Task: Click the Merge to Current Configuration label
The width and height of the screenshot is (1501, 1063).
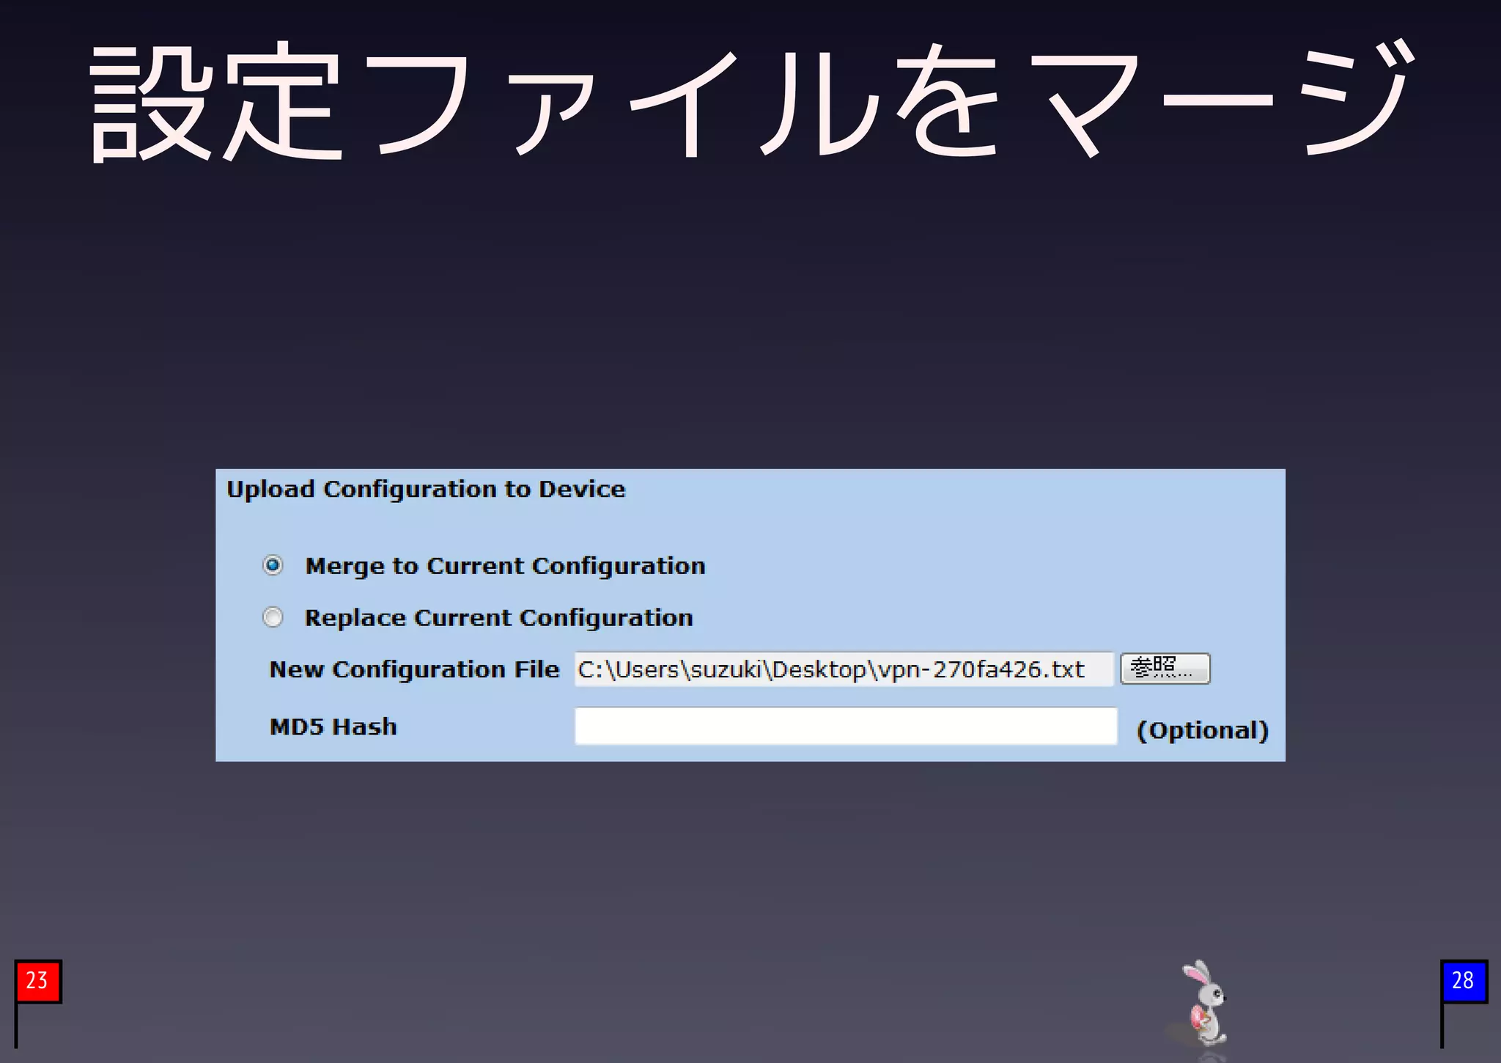Action: tap(505, 566)
